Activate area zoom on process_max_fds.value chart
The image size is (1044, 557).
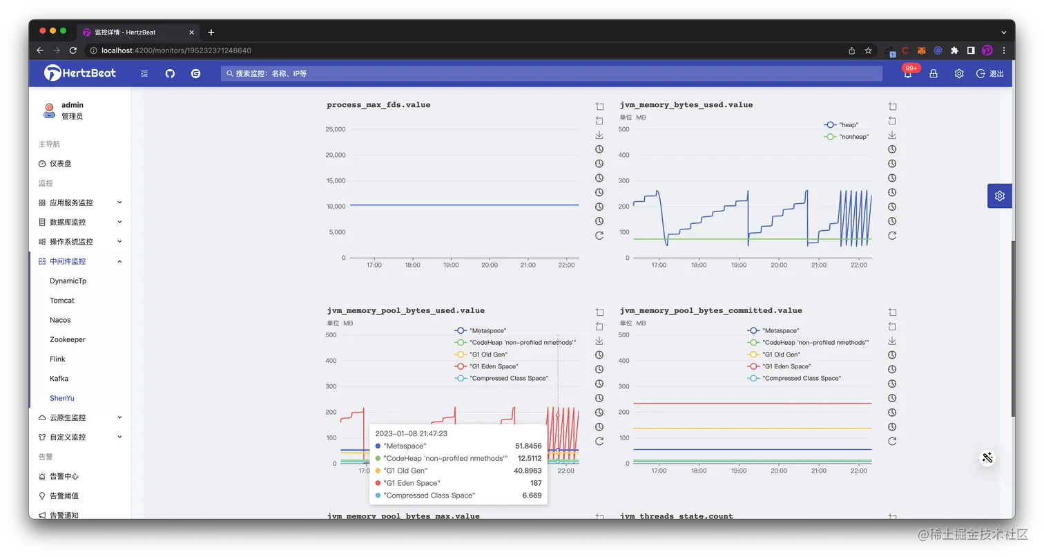coord(599,106)
